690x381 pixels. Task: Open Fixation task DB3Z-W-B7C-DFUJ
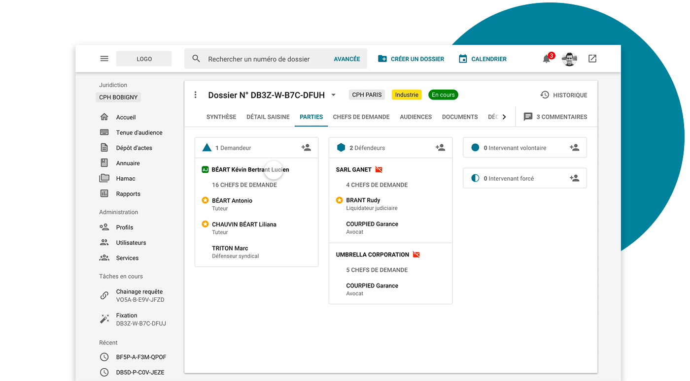pos(133,319)
